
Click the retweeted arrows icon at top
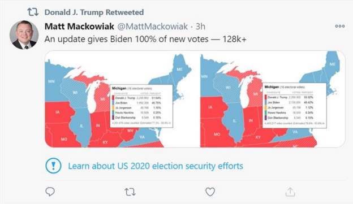(x=33, y=12)
